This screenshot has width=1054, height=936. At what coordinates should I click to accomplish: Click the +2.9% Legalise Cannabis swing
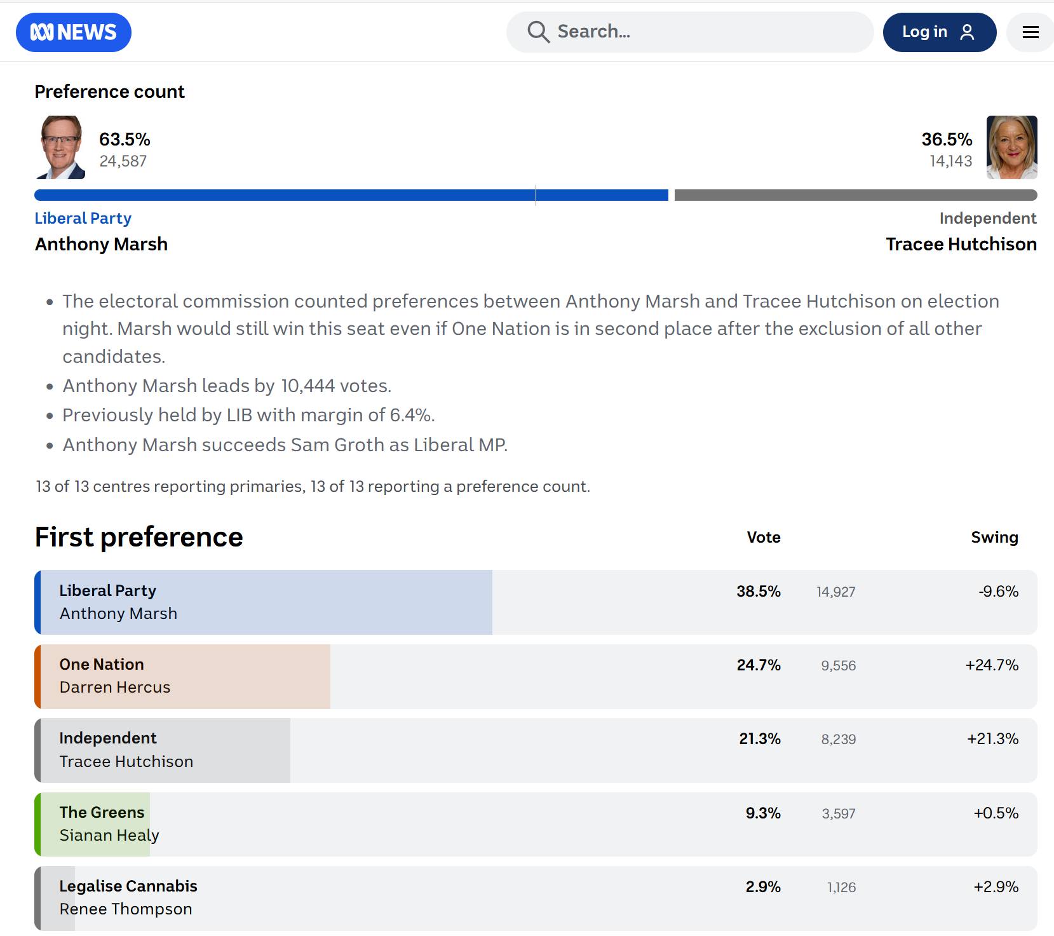point(996,887)
